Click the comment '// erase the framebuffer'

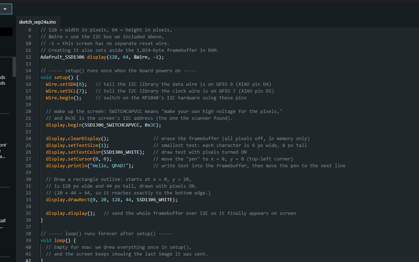click(x=231, y=138)
